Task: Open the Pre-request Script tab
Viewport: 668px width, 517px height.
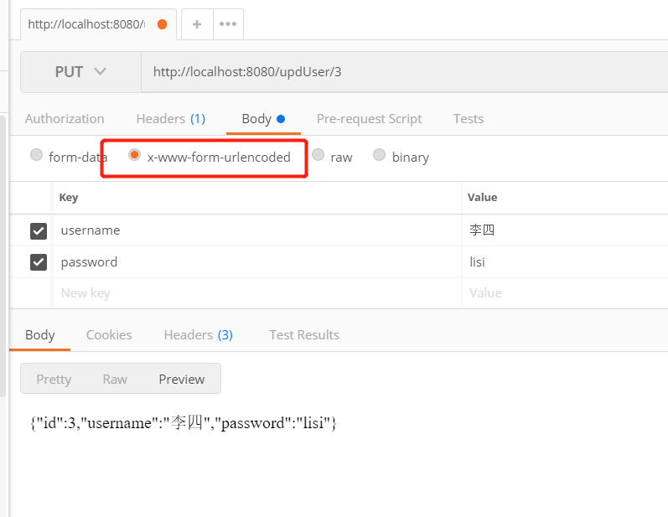Action: pyautogui.click(x=369, y=119)
